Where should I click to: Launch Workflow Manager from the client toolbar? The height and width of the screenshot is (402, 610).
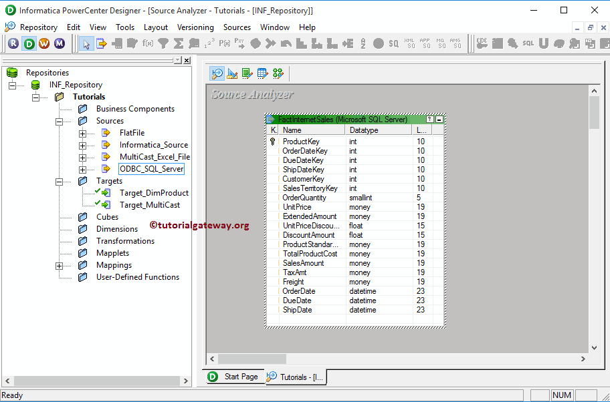pos(45,43)
